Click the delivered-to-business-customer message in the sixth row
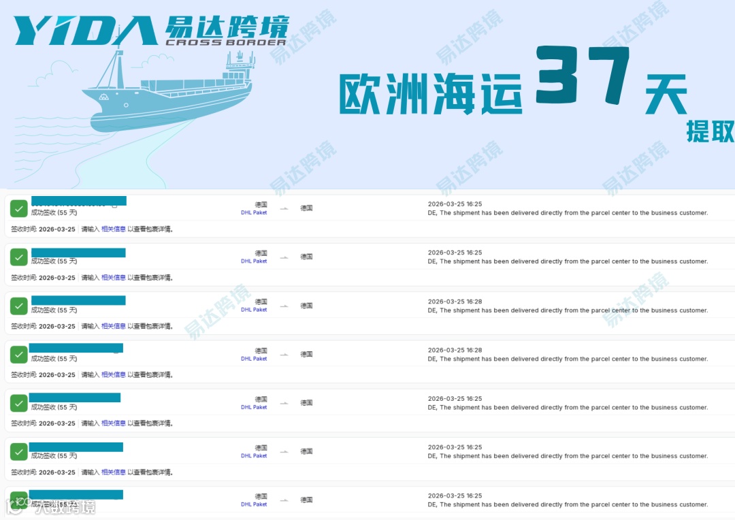Viewport: 735px width, 520px height. coord(568,456)
